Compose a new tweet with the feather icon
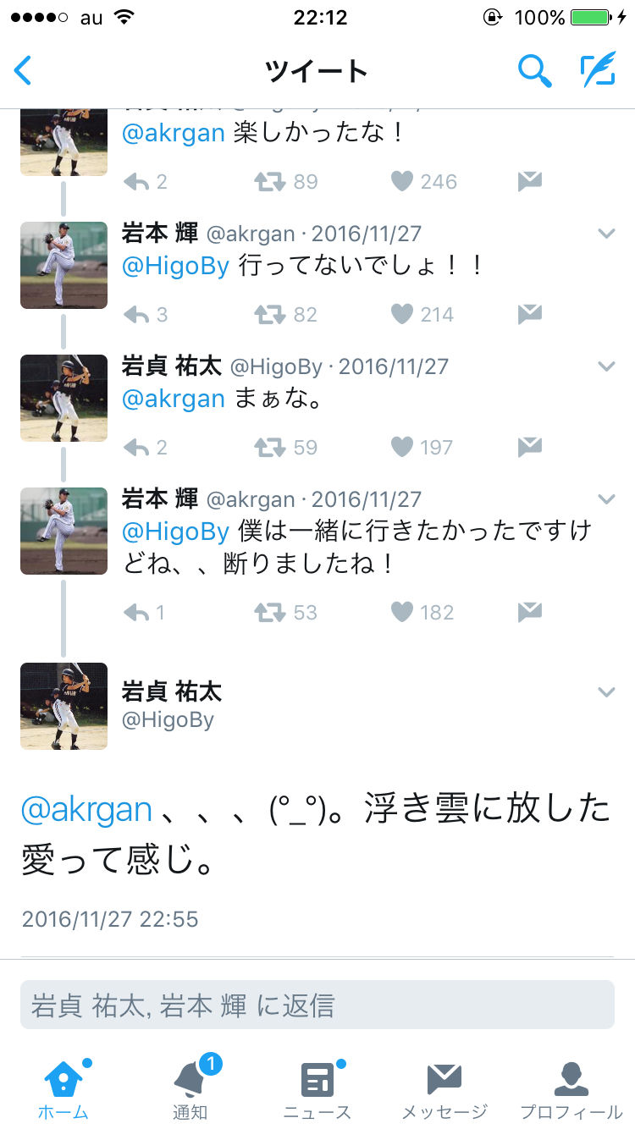The image size is (635, 1129). pos(598,70)
